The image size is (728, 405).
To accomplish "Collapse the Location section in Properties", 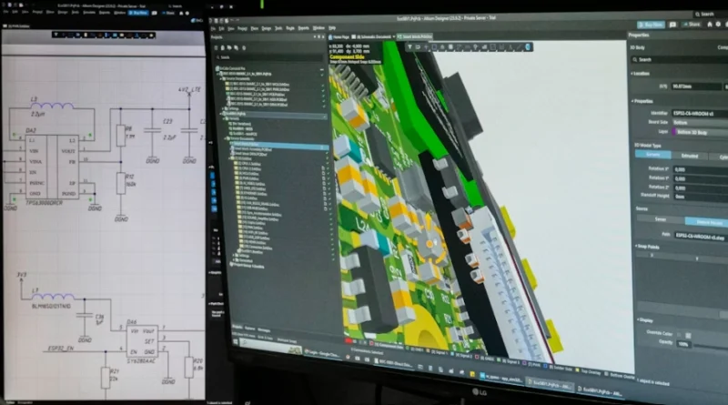I will pyautogui.click(x=632, y=74).
